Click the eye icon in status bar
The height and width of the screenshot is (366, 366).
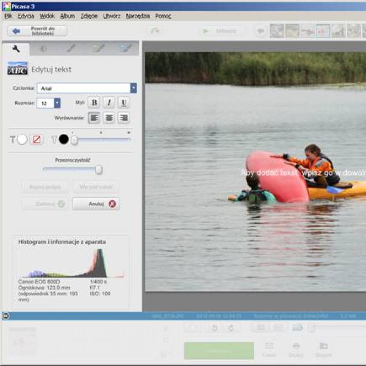click(6, 316)
